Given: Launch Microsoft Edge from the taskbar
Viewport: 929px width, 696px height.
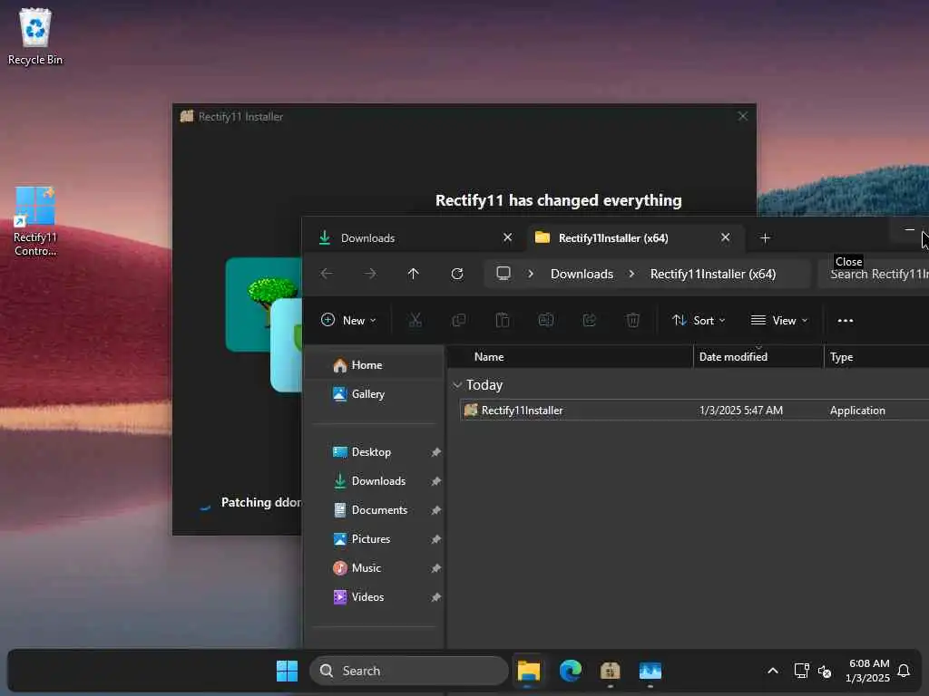Looking at the screenshot, I should 571,671.
